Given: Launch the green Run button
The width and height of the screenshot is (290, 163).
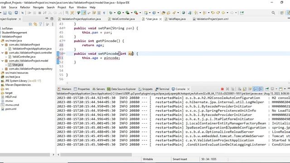Looking at the screenshot, I should [119, 13].
